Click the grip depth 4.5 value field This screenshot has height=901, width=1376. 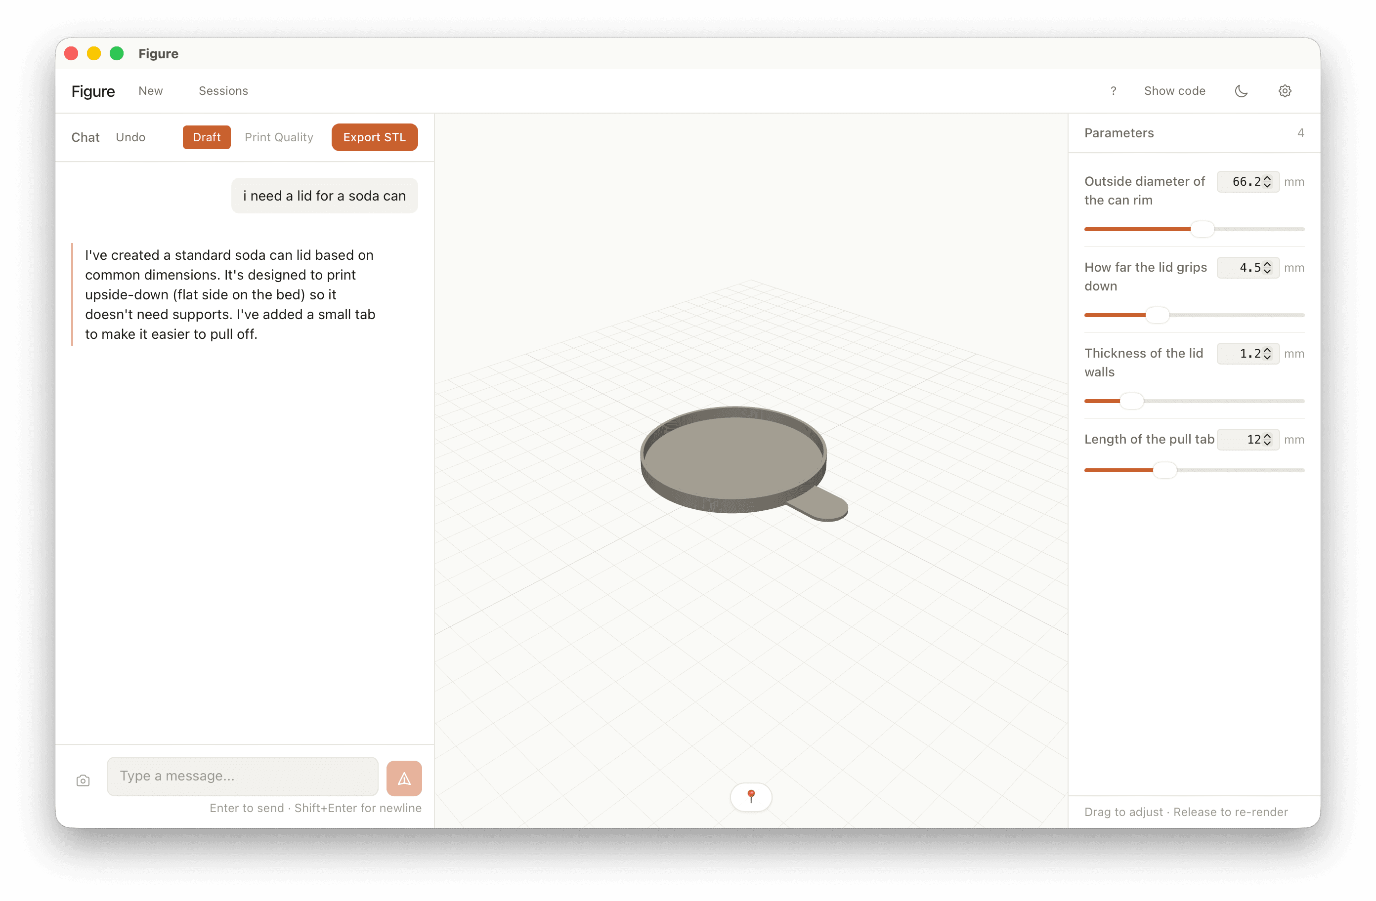1247,268
